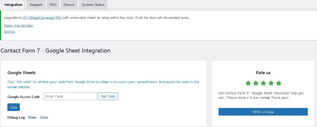317x127 pixels.
Task: Save the Google Sheets settings
Action: coord(14,107)
